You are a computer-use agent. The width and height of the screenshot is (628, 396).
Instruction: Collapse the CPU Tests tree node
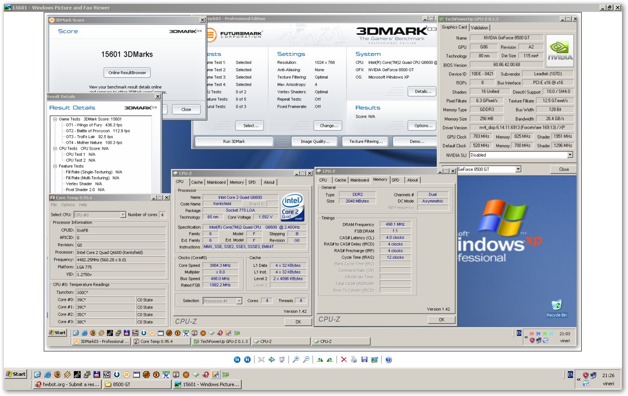click(x=55, y=148)
